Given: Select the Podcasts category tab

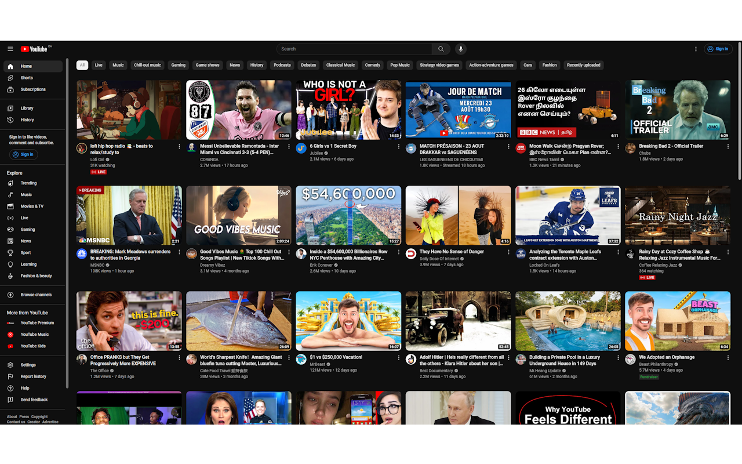Looking at the screenshot, I should pos(282,65).
